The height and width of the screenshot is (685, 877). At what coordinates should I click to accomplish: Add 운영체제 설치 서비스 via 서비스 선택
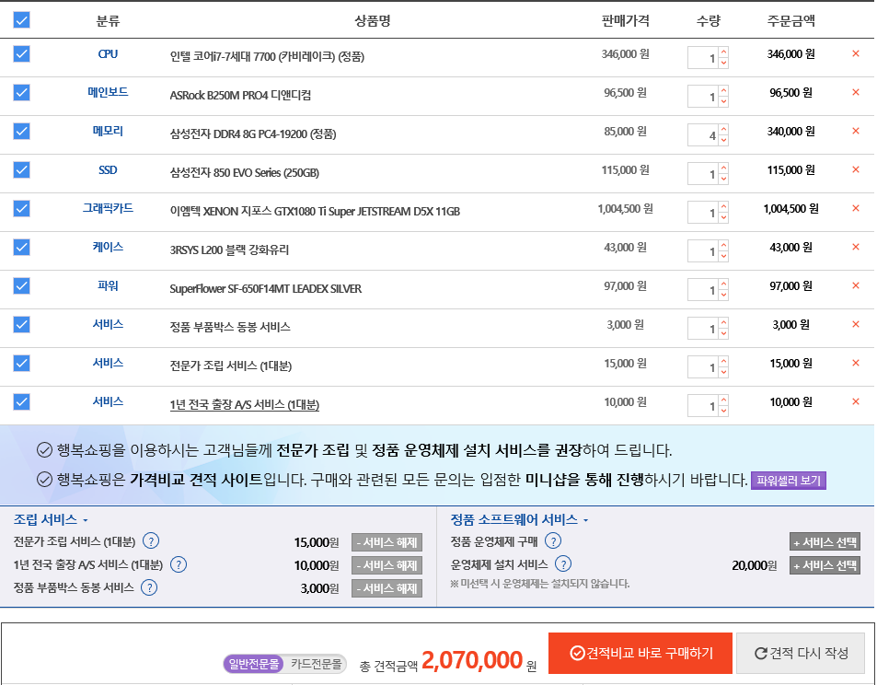click(x=825, y=565)
